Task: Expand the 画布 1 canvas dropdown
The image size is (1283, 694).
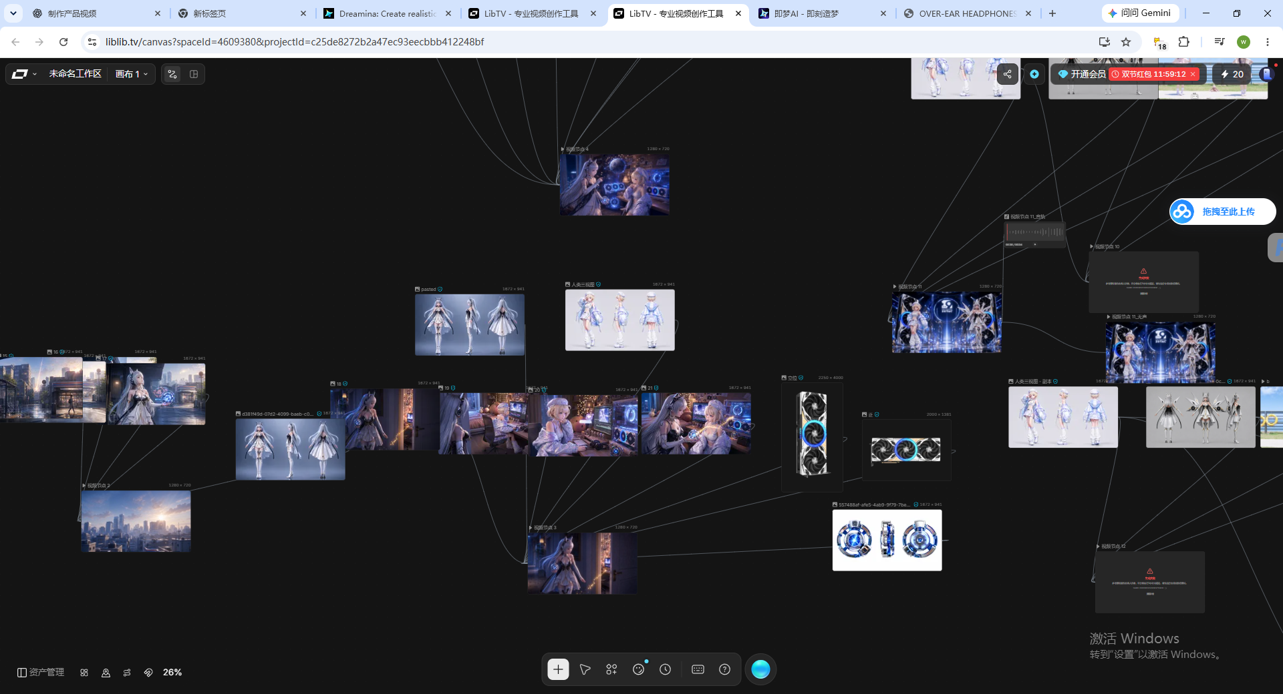Action: tap(132, 74)
